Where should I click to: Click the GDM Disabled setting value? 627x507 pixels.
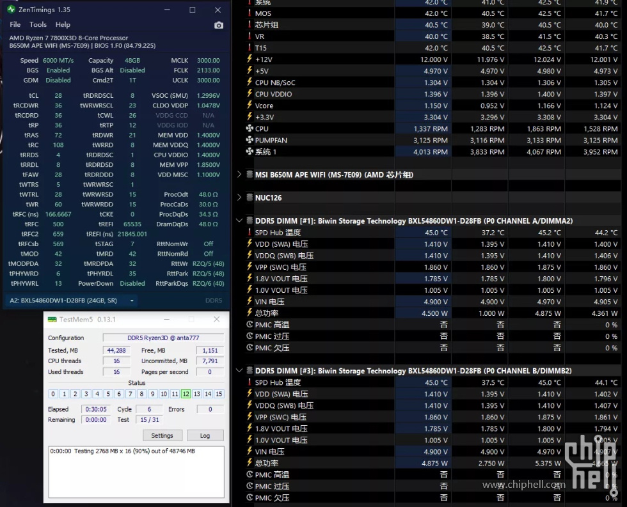pyautogui.click(x=58, y=80)
